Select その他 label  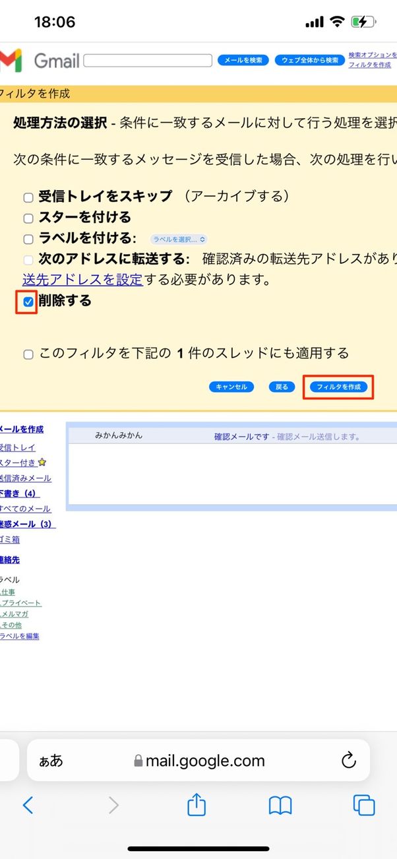point(11,625)
